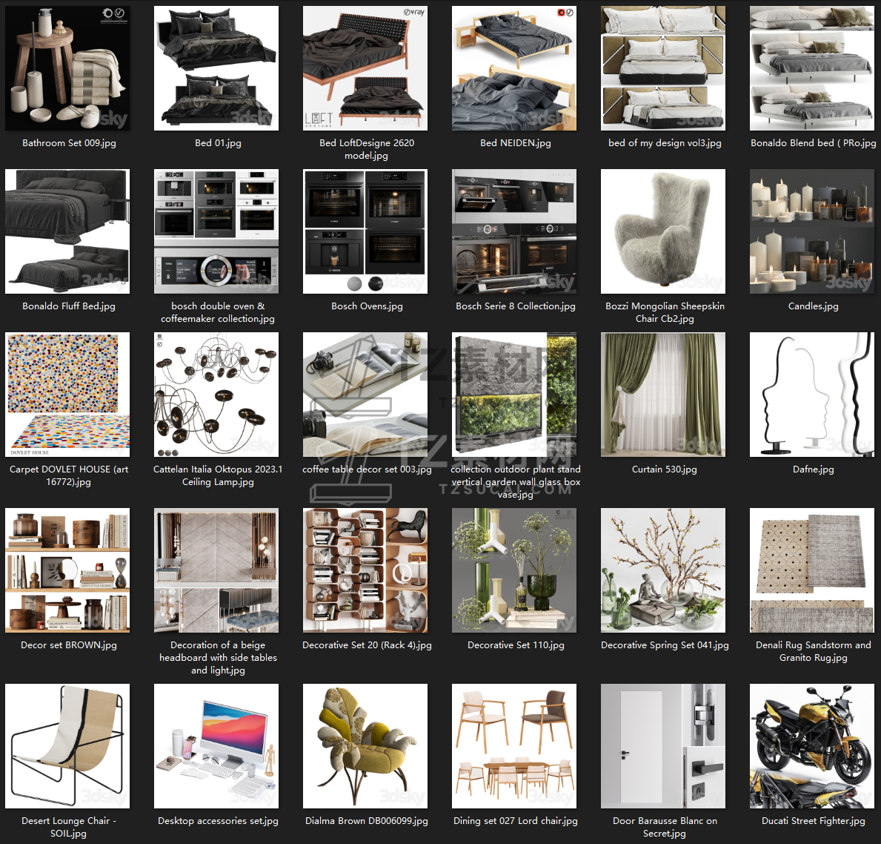The image size is (881, 844).
Task: Click the 'Candles.jpg' file name
Action: (813, 306)
